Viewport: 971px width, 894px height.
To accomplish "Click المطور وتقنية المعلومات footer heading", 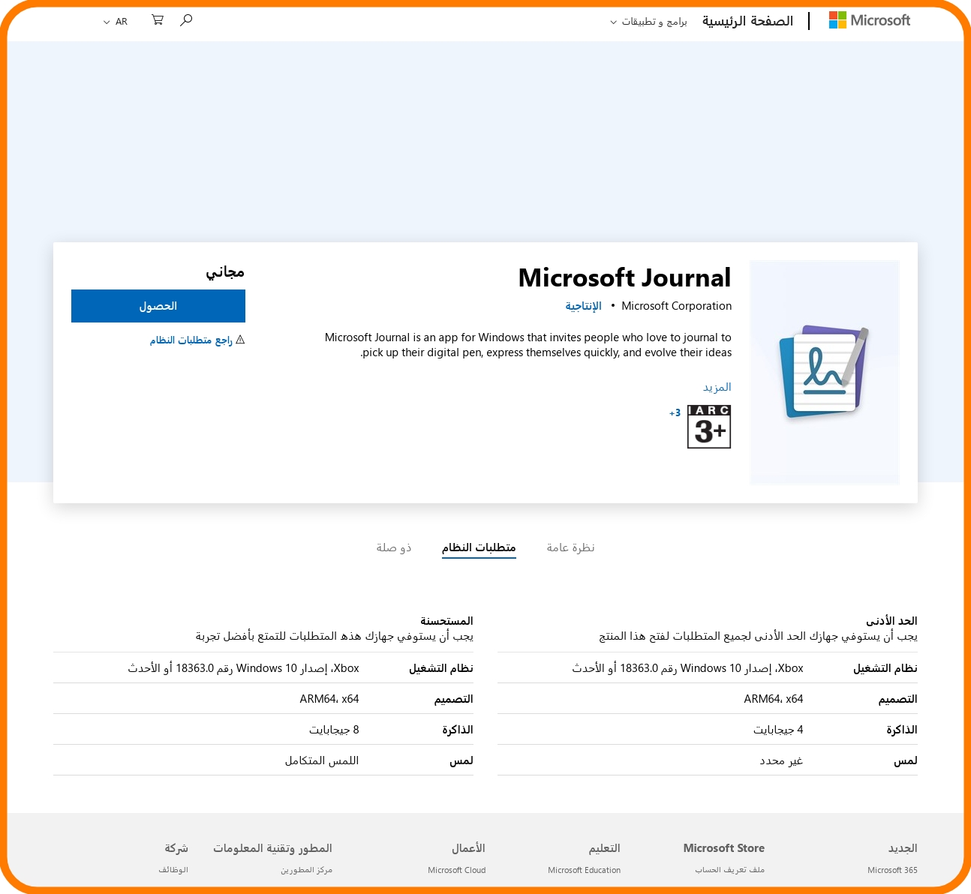I will (x=272, y=848).
